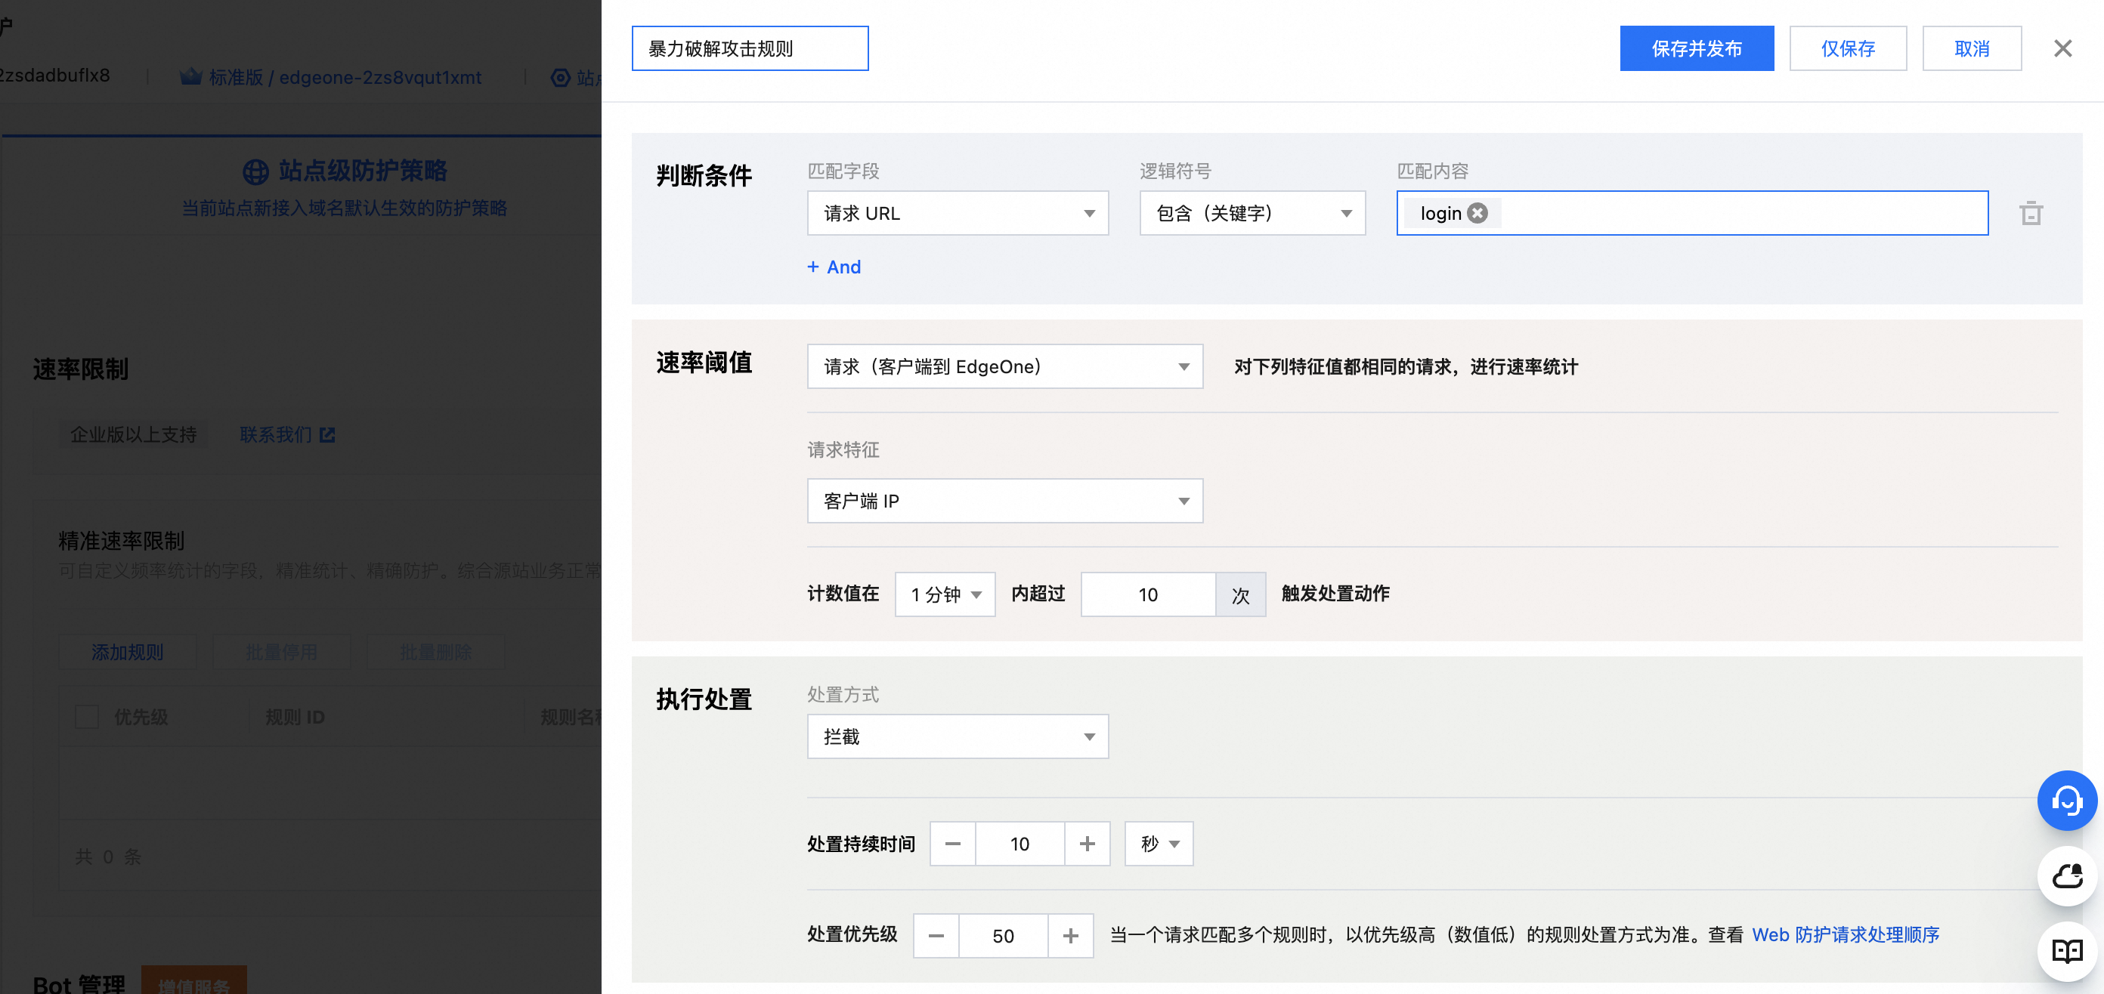Click the 标准版 crown icon in background header

click(x=190, y=77)
